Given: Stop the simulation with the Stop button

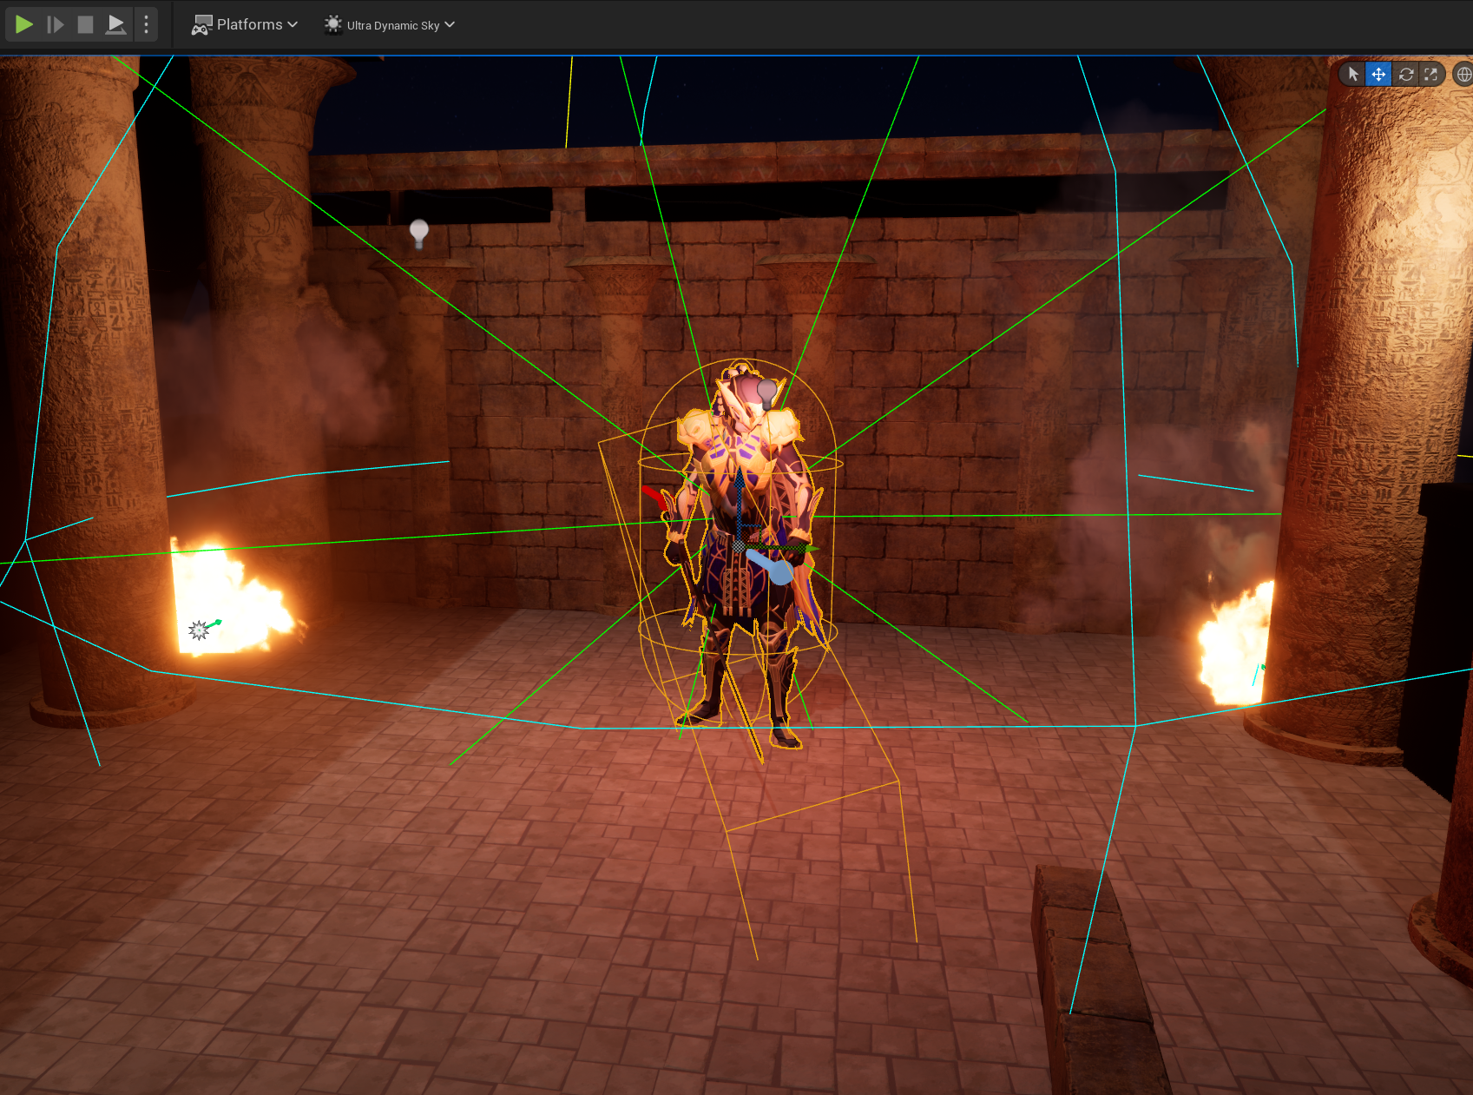Looking at the screenshot, I should [85, 24].
